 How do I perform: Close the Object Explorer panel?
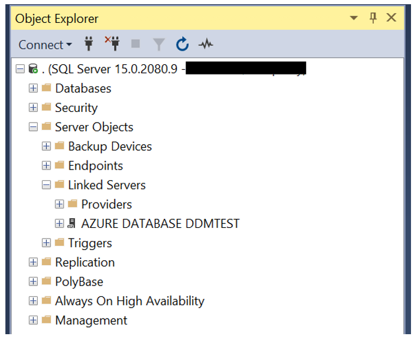[392, 18]
